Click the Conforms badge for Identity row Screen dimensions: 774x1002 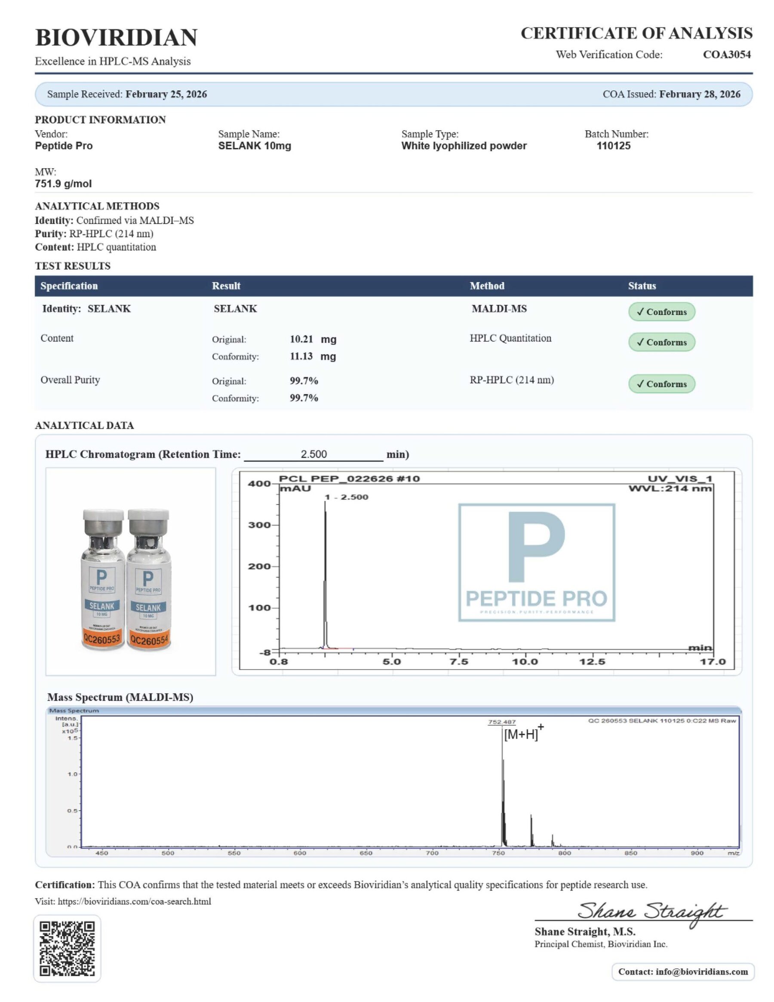662,311
